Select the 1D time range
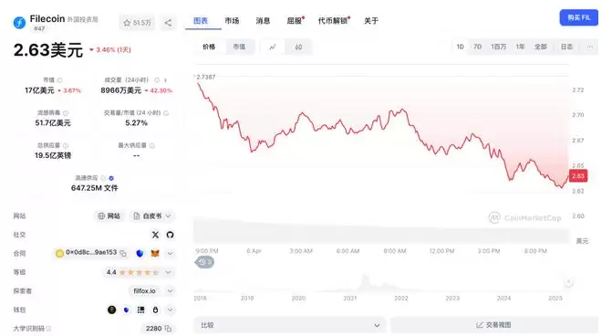 [460, 47]
